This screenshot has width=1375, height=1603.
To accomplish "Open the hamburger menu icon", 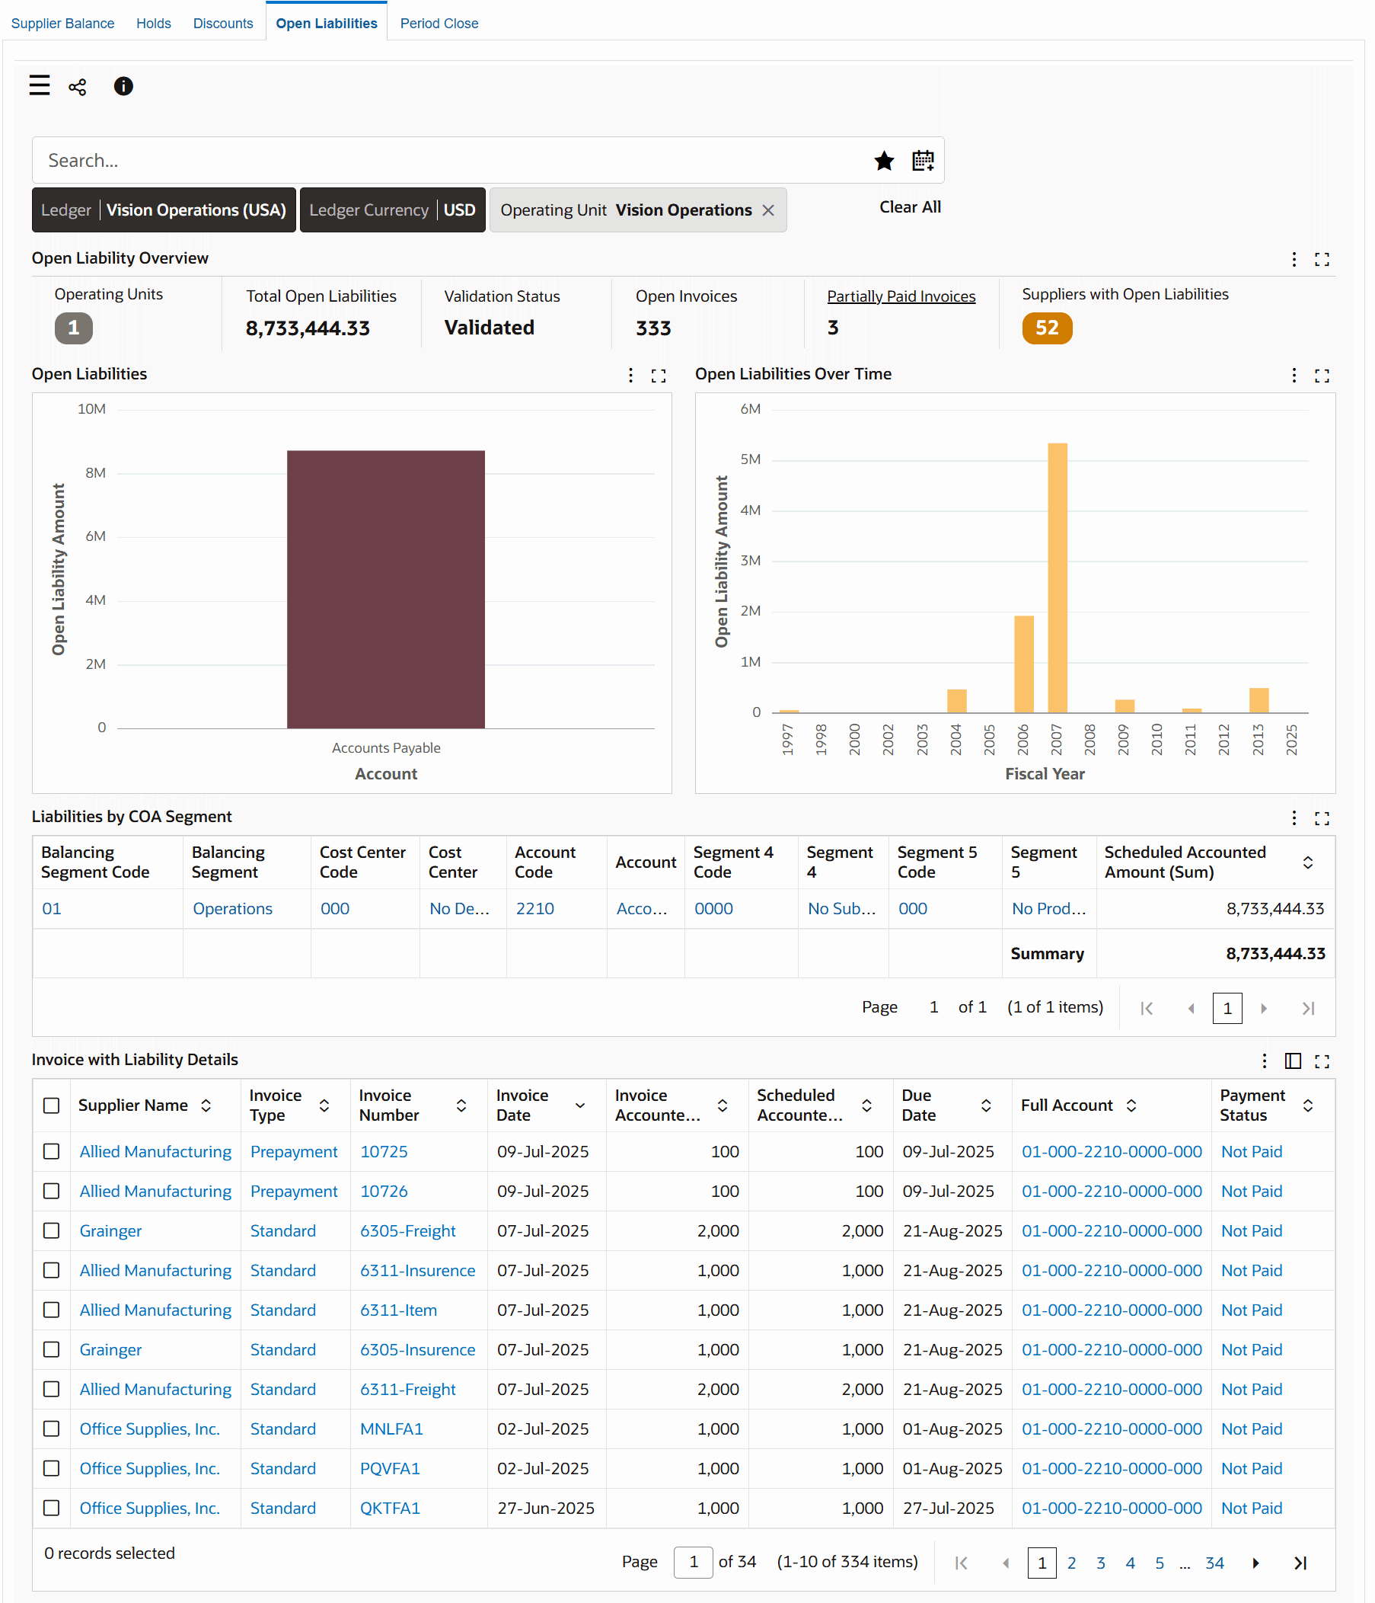I will (40, 85).
